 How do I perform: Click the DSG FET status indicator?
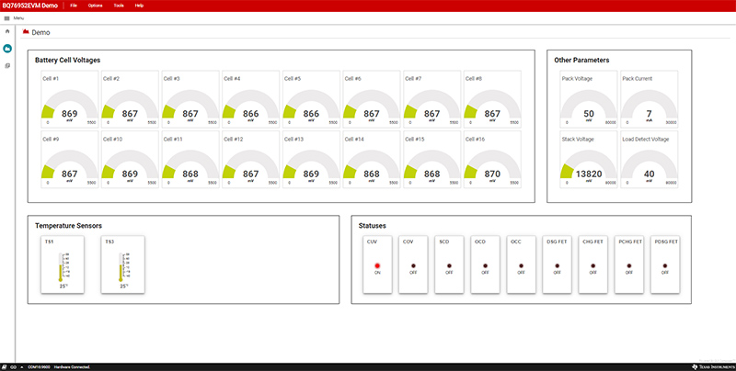coord(557,265)
